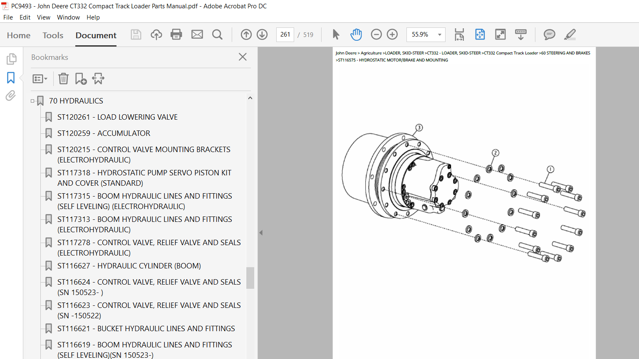Open bookmark ST117315 Boom Hydraulic Lines
Screen dimensions: 639x359
point(145,201)
